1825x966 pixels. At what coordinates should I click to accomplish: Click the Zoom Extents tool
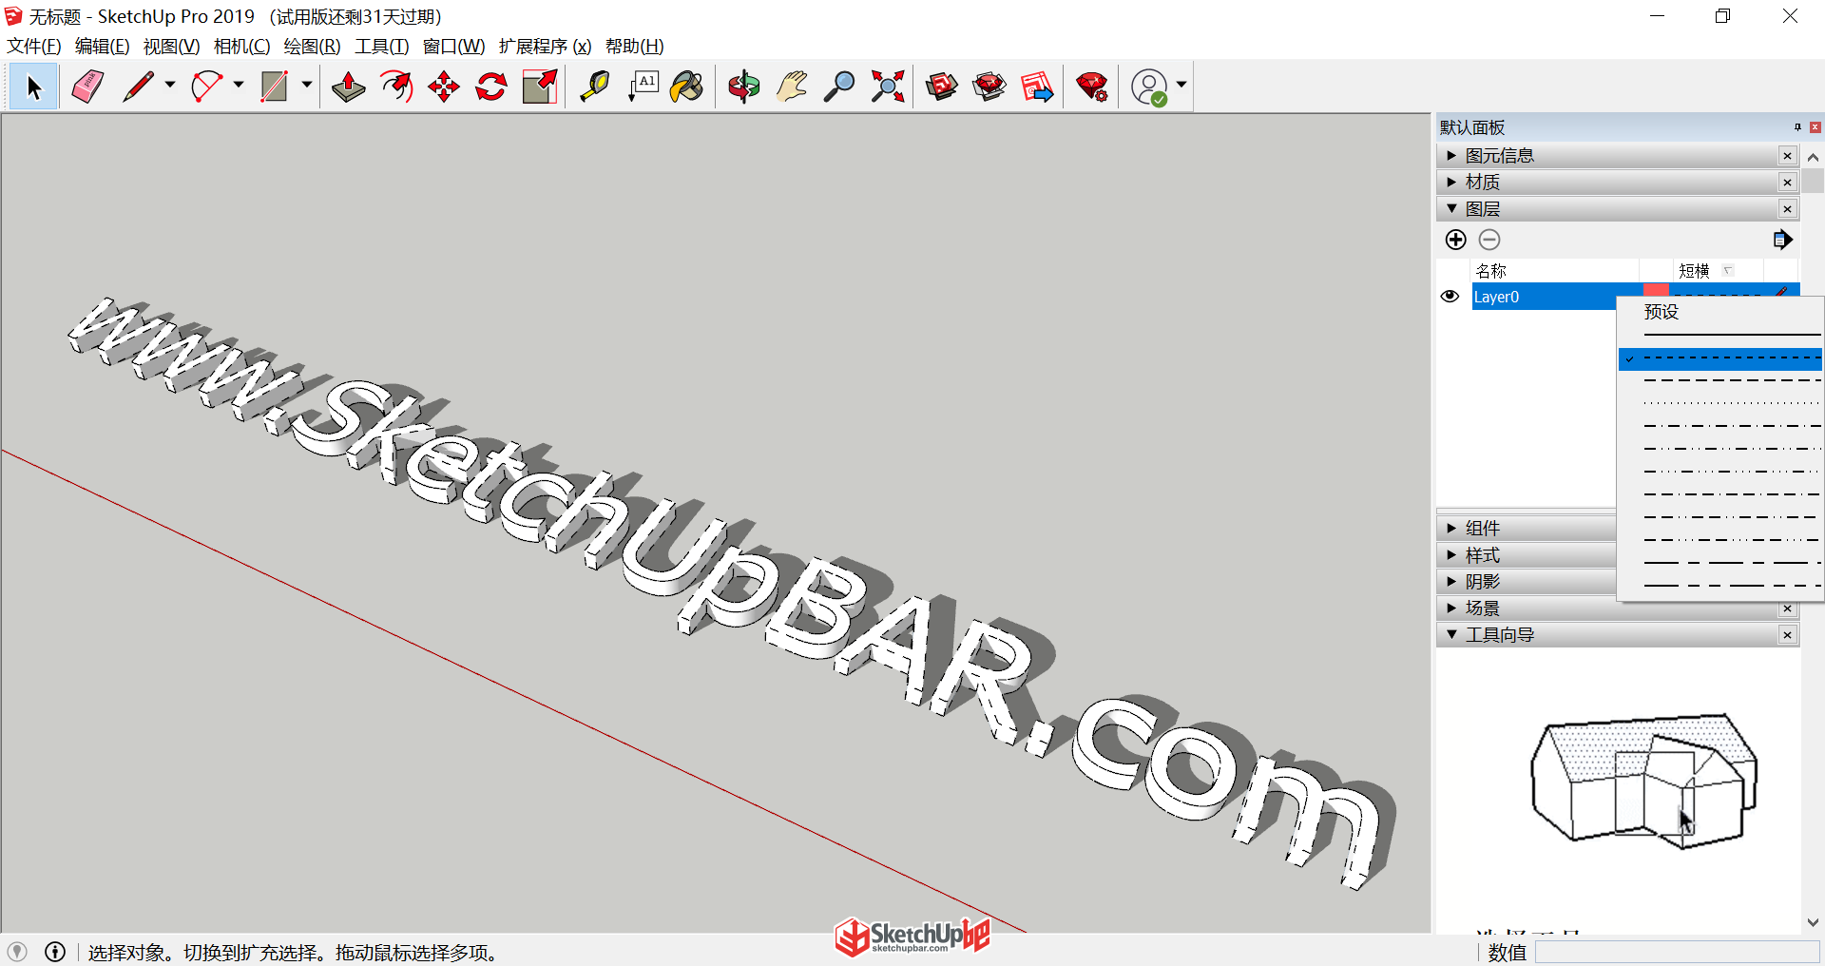point(888,87)
